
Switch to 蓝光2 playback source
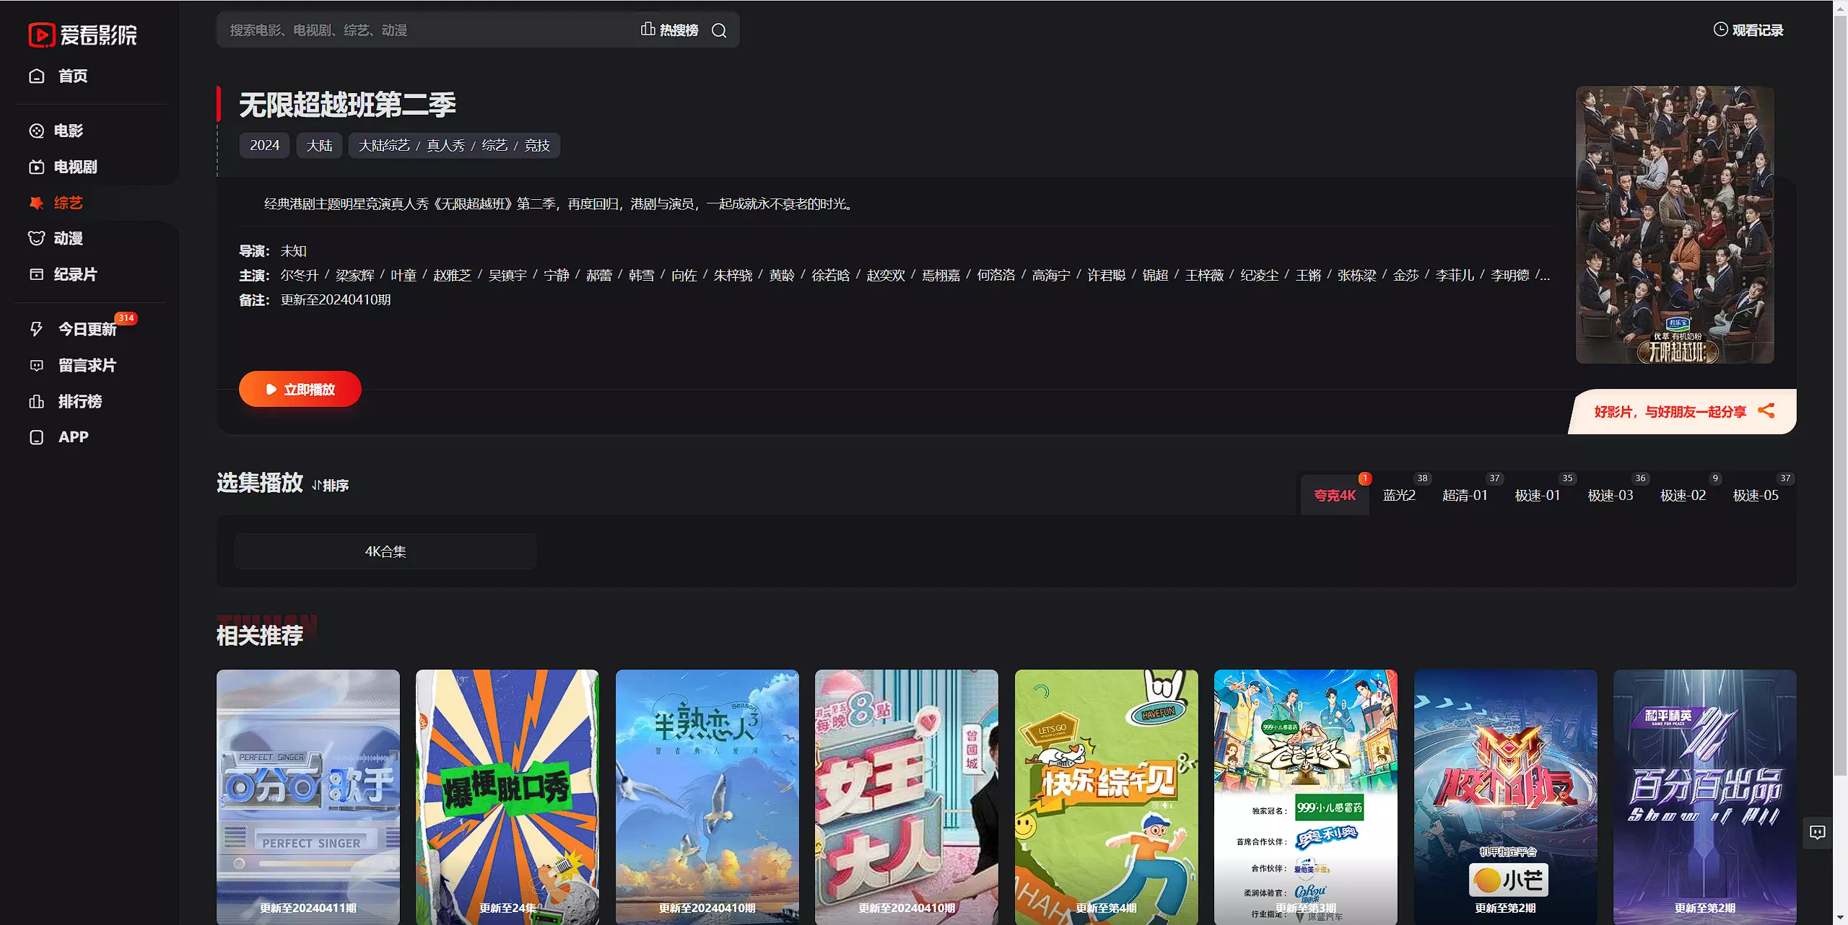(1398, 495)
